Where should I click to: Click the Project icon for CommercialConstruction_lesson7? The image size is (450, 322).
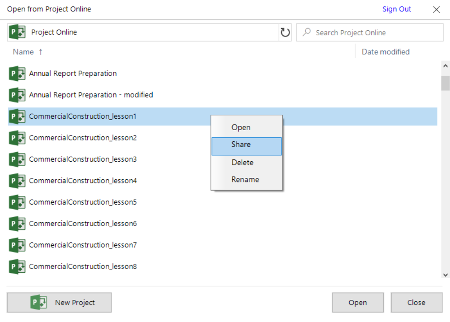17,245
